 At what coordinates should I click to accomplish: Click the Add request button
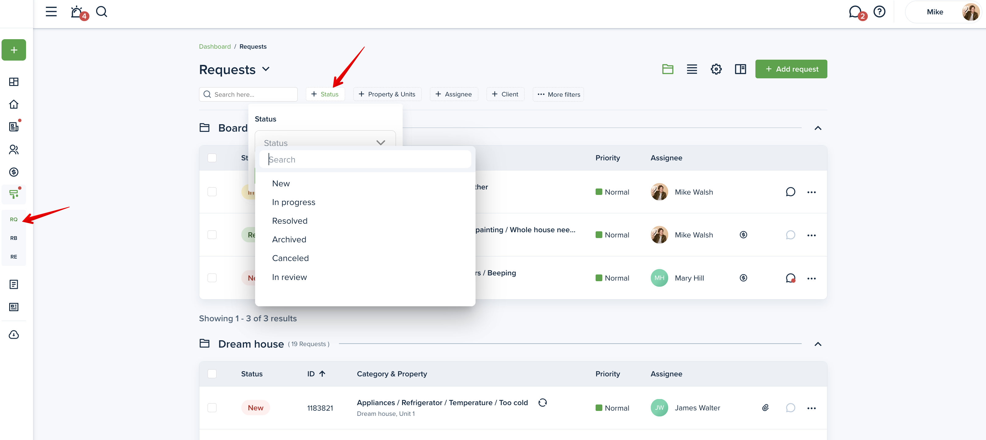(x=791, y=69)
